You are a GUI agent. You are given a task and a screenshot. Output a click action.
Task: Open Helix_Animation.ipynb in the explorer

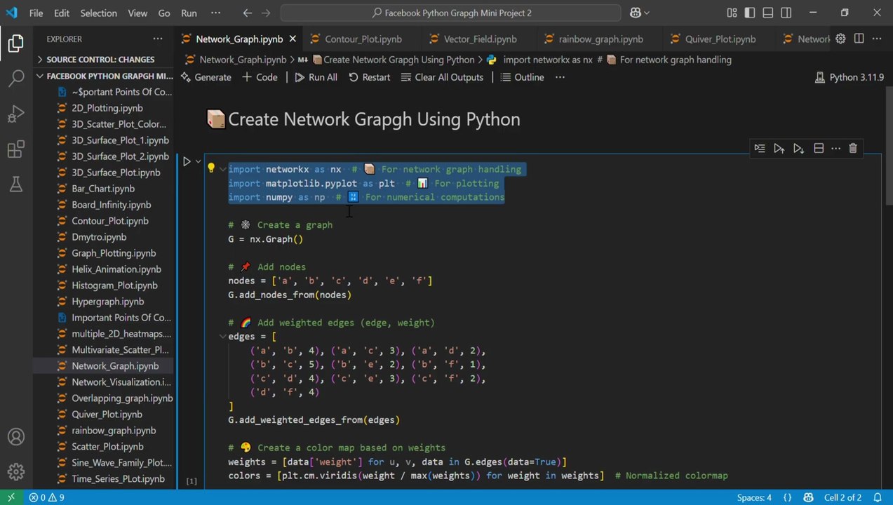tap(116, 269)
